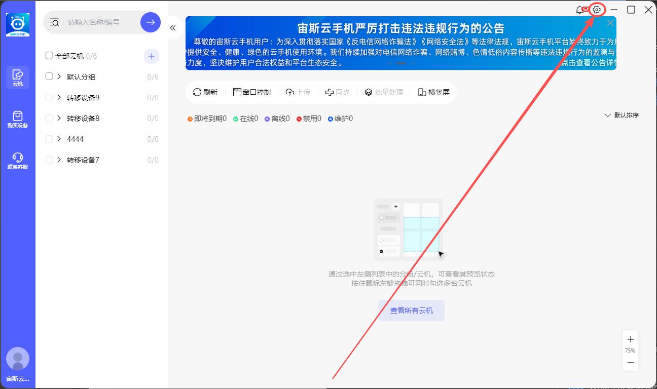Open 点击查看公告详情 link in banner
The image size is (657, 389).
coord(589,63)
